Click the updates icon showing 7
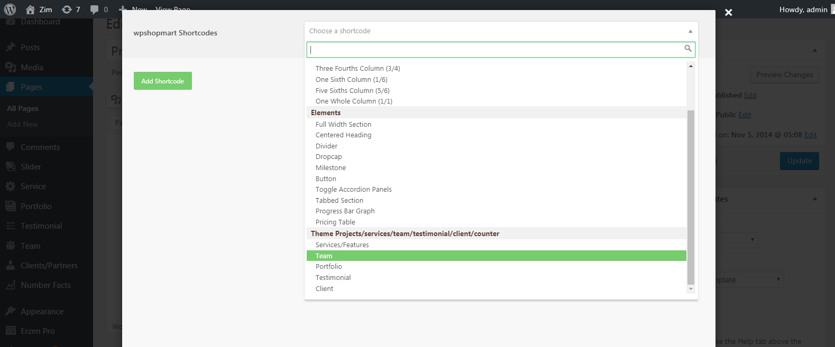The width and height of the screenshot is (835, 347). pos(67,10)
